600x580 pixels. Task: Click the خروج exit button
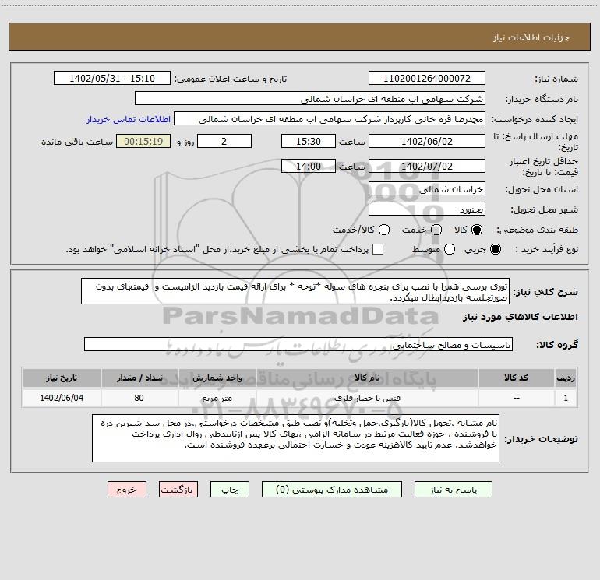pyautogui.click(x=127, y=490)
